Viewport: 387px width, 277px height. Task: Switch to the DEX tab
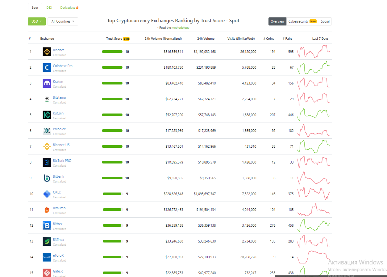49,7
